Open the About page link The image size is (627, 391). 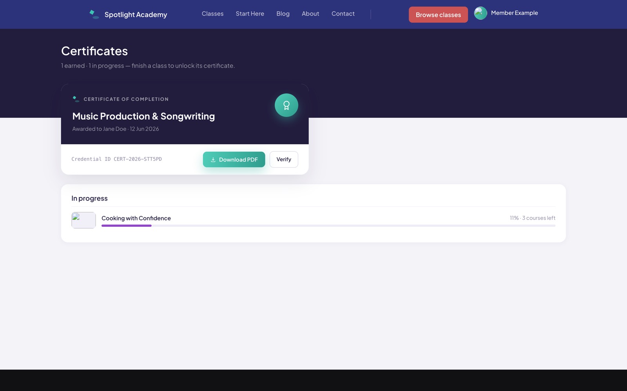point(310,14)
